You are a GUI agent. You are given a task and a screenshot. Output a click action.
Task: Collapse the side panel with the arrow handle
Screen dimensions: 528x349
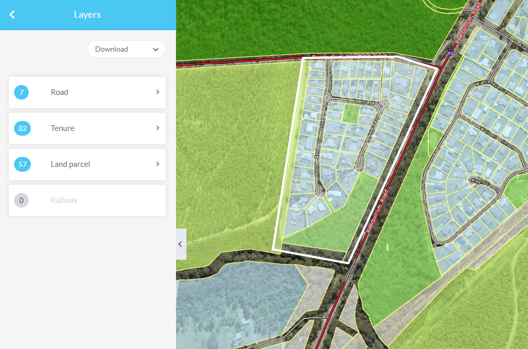coord(181,244)
